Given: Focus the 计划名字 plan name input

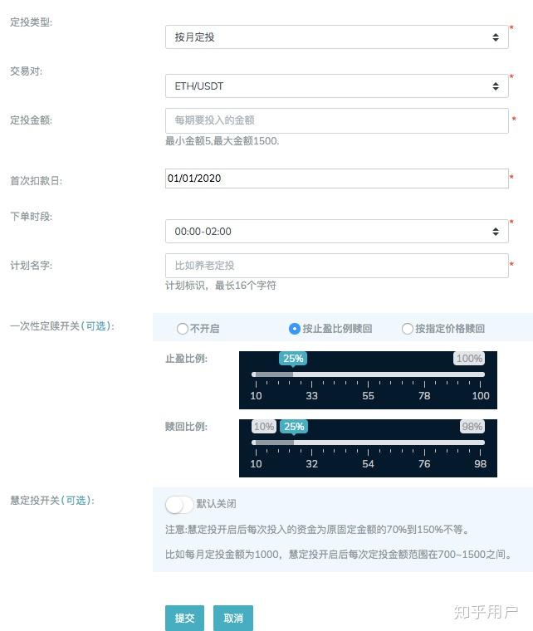Looking at the screenshot, I should [337, 265].
